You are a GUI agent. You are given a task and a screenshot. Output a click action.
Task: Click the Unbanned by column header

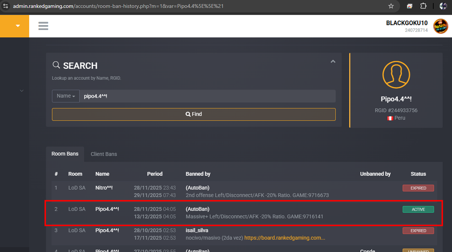coord(375,174)
